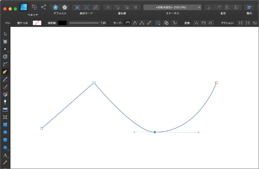Select the Ellipse shape tool
The width and height of the screenshot is (259, 169).
pos(5,132)
